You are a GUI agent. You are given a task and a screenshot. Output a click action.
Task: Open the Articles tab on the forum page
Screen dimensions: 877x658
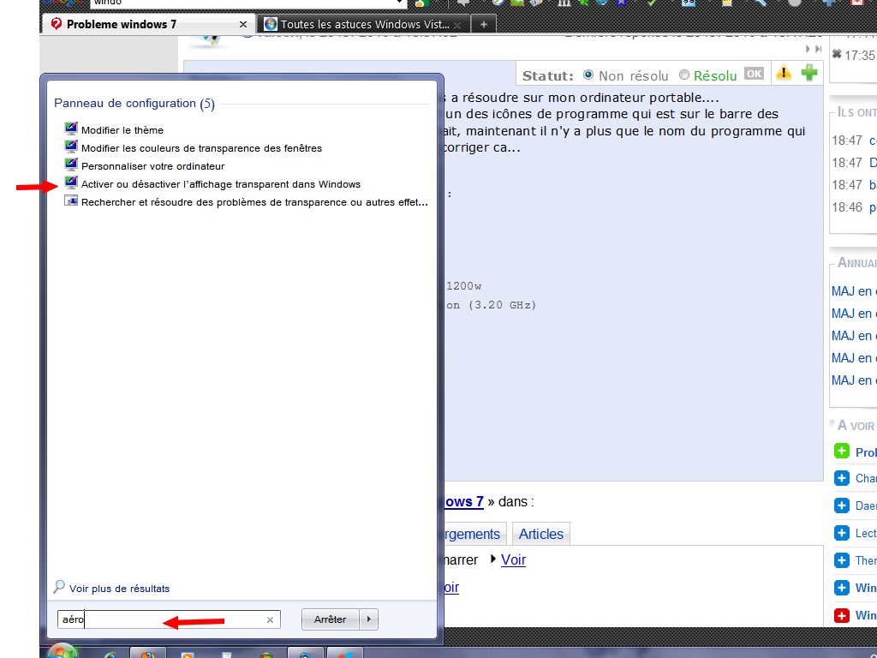[x=541, y=534]
